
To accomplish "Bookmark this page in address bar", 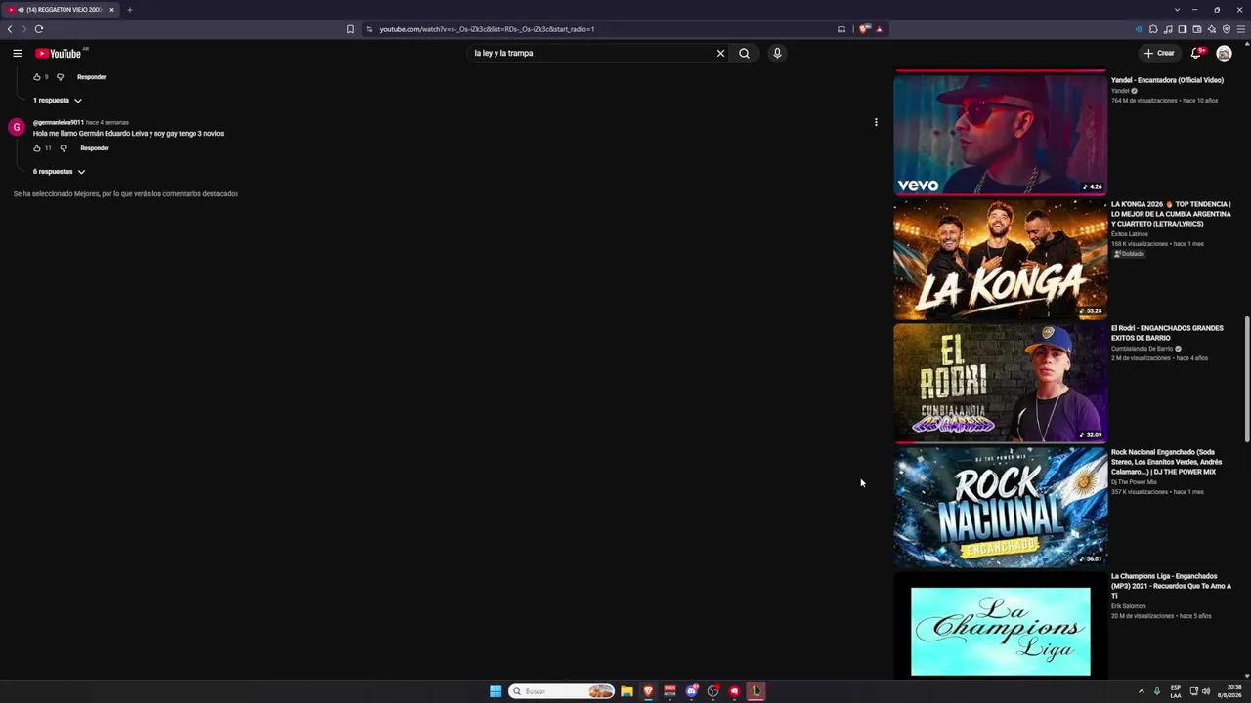I will (x=350, y=29).
